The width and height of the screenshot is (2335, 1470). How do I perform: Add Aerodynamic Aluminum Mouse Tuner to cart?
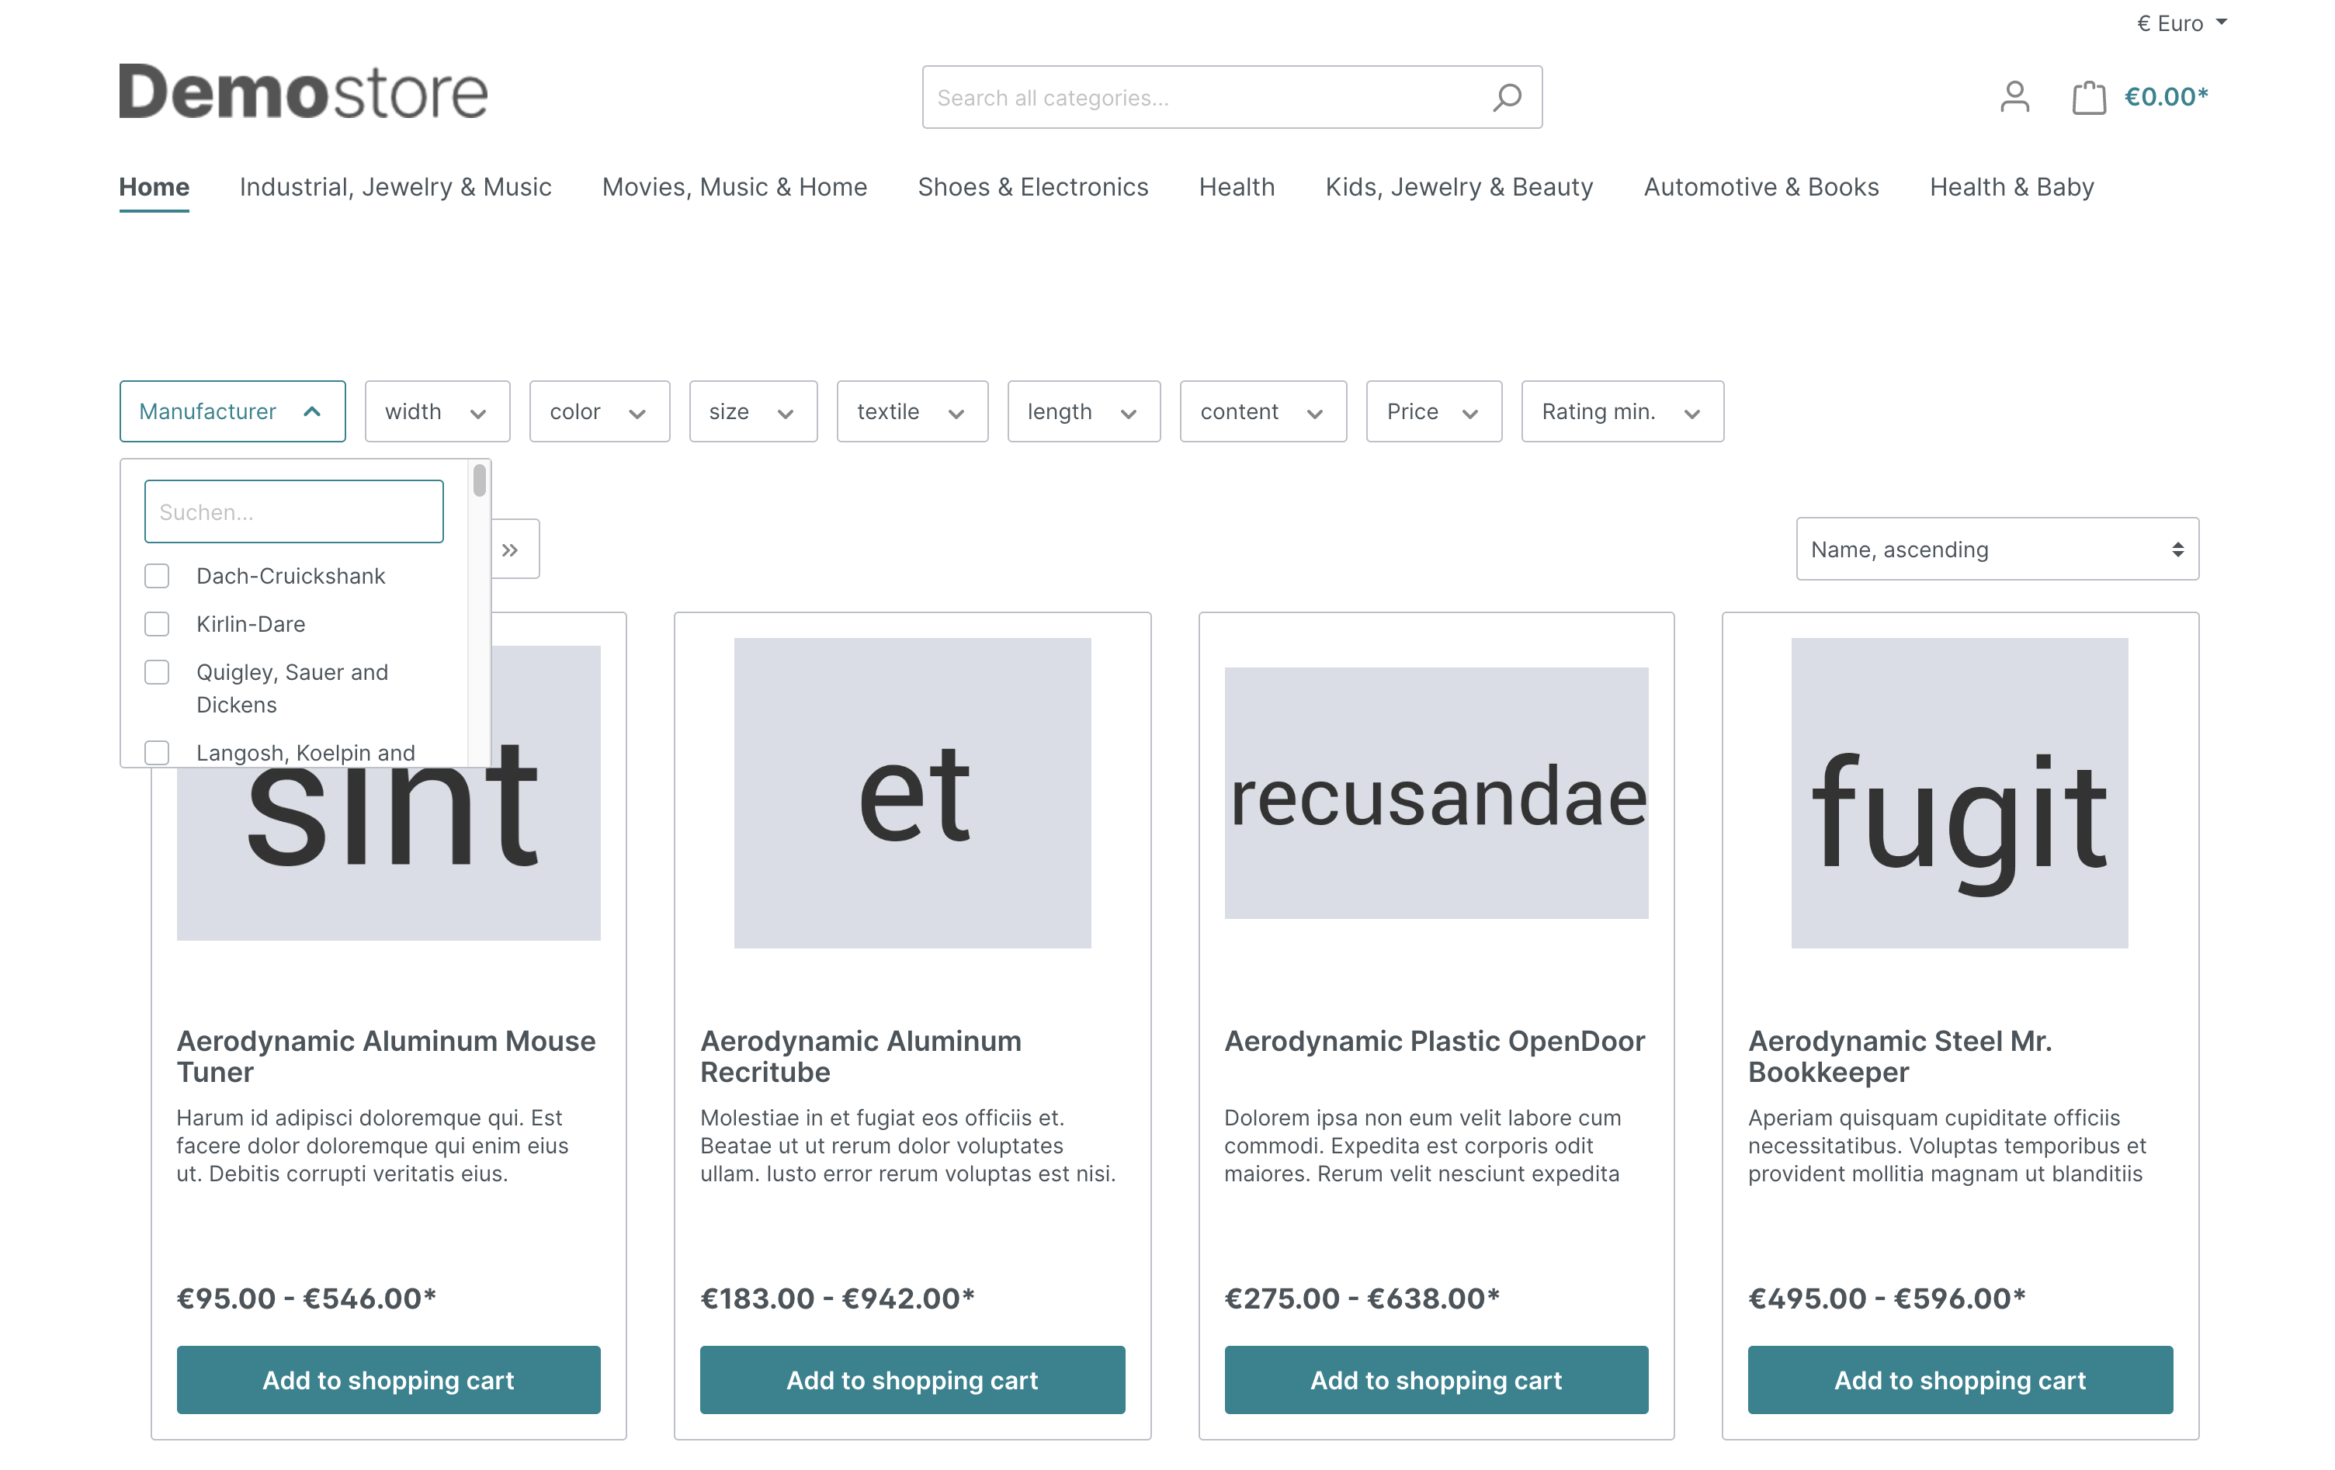click(389, 1379)
